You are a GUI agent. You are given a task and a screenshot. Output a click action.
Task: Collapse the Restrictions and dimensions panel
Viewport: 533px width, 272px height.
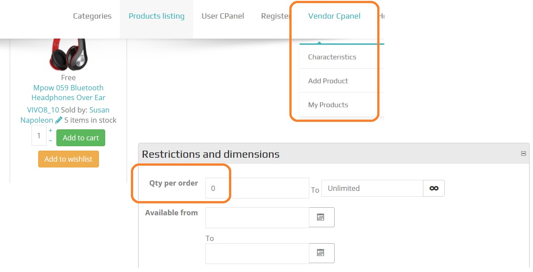[x=523, y=154]
